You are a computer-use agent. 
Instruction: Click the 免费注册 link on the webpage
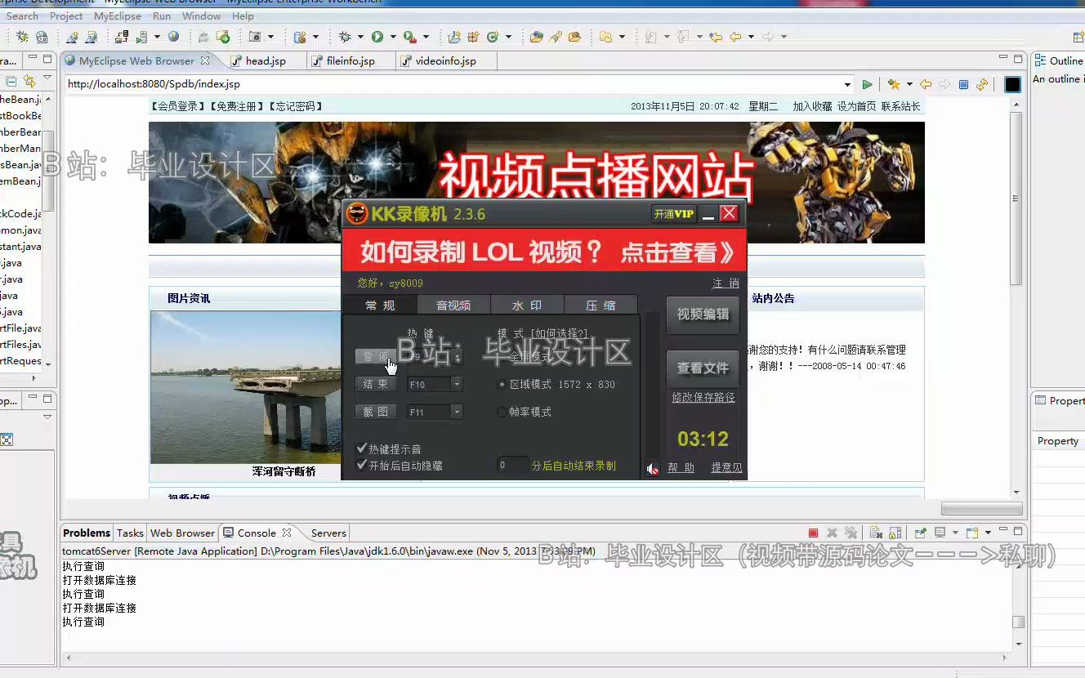click(238, 106)
